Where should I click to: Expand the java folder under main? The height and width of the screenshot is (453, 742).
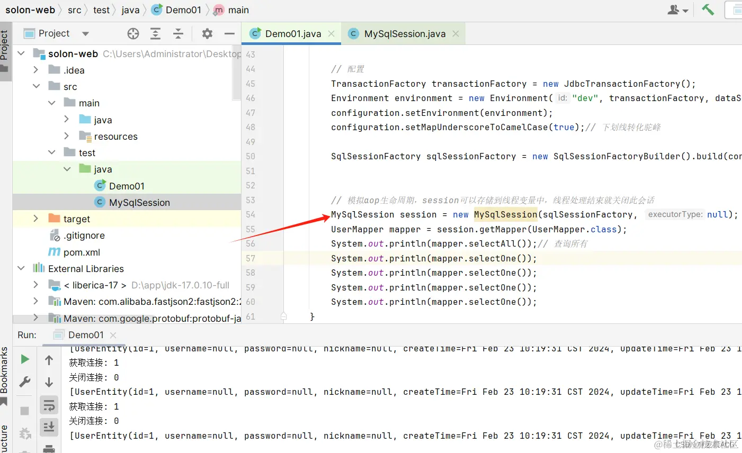67,120
